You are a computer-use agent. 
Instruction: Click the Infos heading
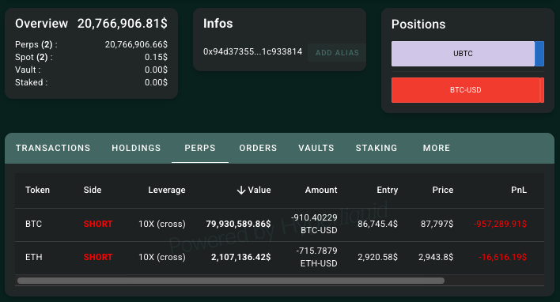coord(218,24)
